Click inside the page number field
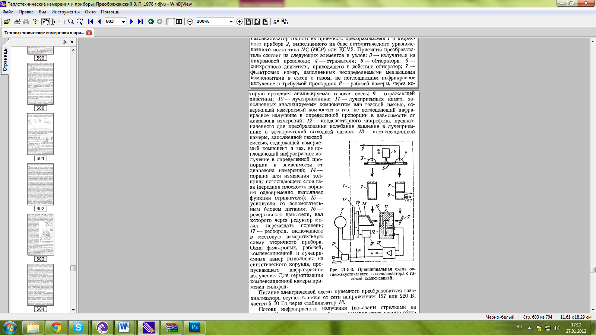The height and width of the screenshot is (335, 596). coord(112,22)
